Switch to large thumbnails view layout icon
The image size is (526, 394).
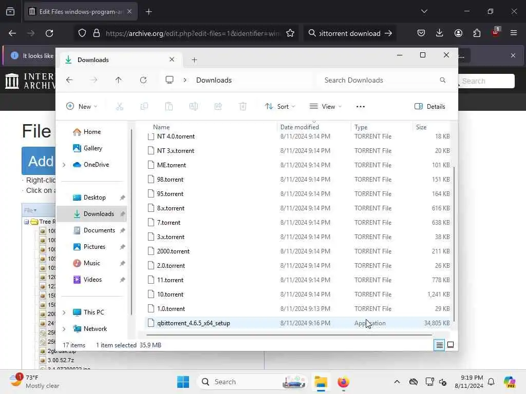pos(450,345)
